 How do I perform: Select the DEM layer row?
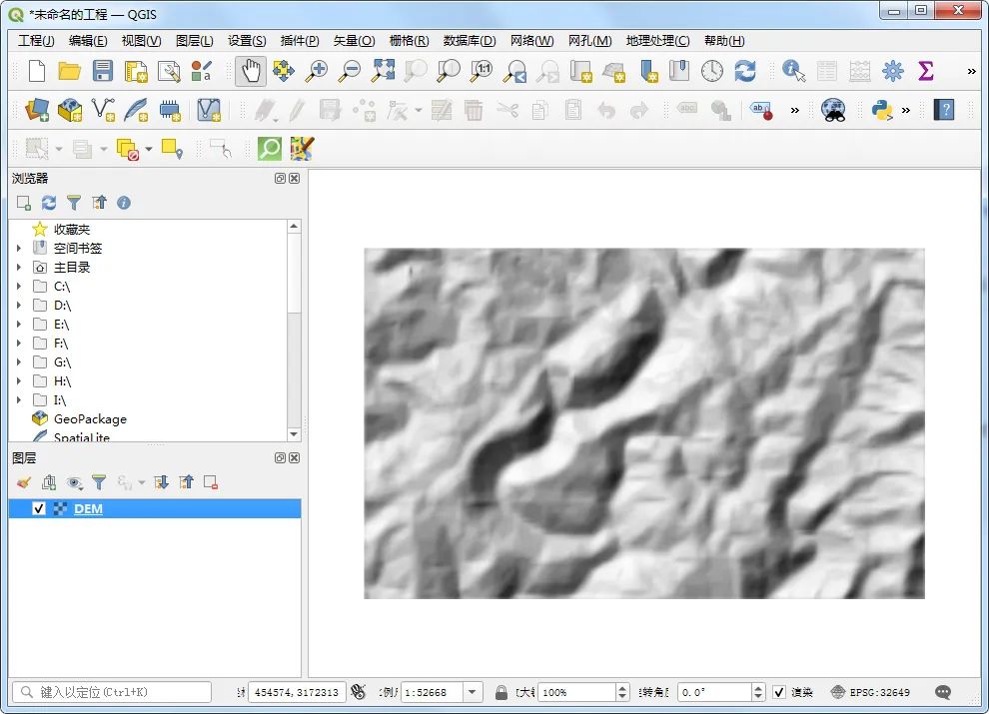(x=155, y=508)
